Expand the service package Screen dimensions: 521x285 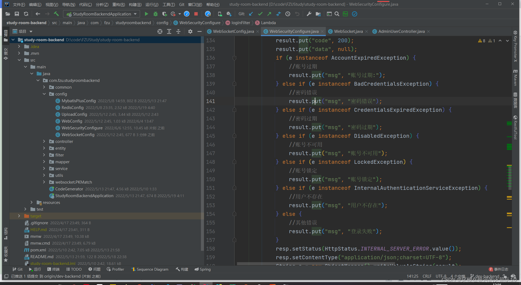pyautogui.click(x=44, y=169)
